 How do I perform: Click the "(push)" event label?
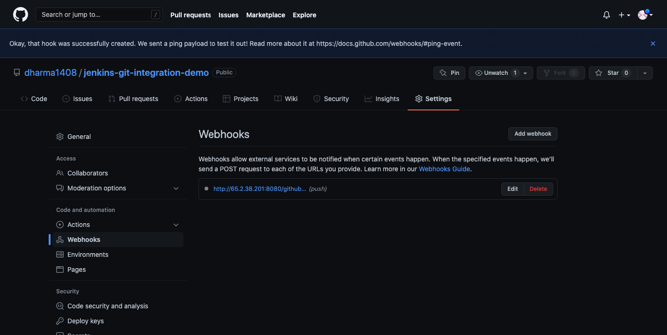tap(318, 189)
